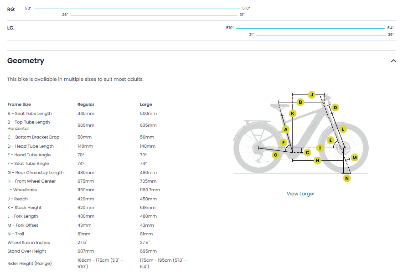Image resolution: width=403 pixels, height=274 pixels.
Task: Click the 705mm Large front center value
Action: click(148, 181)
